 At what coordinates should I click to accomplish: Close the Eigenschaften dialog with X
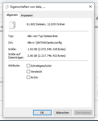pos(90,7)
